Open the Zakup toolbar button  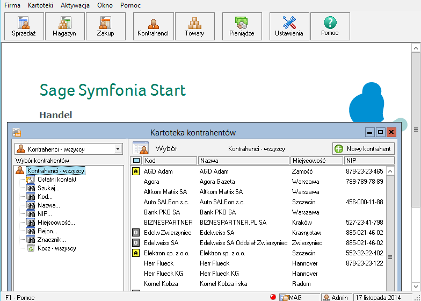click(105, 26)
